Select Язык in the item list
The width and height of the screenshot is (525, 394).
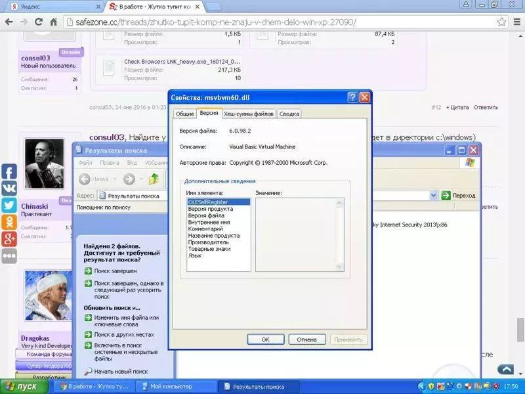click(219, 255)
